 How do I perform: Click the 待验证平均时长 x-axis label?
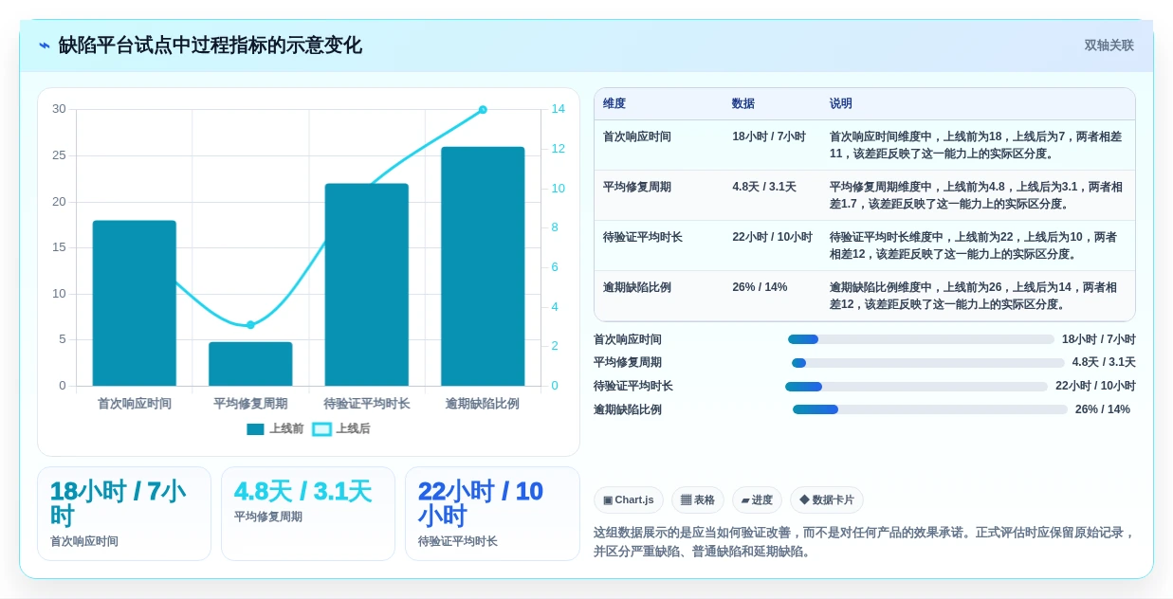click(x=367, y=404)
